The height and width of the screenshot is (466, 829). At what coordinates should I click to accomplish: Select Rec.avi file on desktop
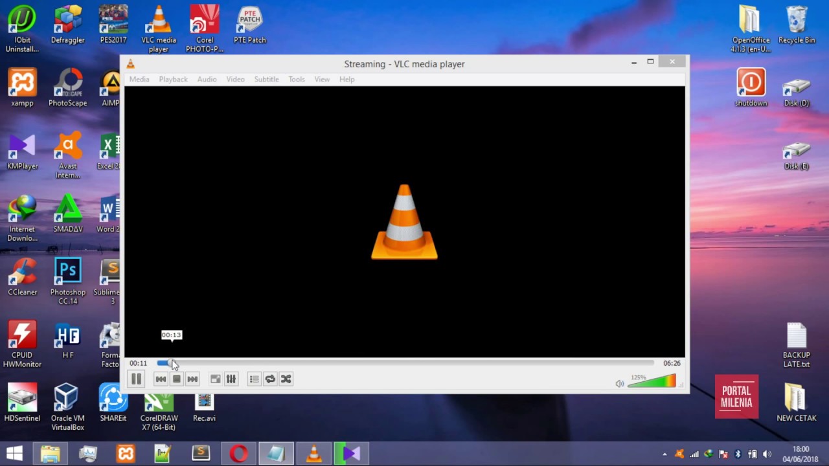point(204,407)
